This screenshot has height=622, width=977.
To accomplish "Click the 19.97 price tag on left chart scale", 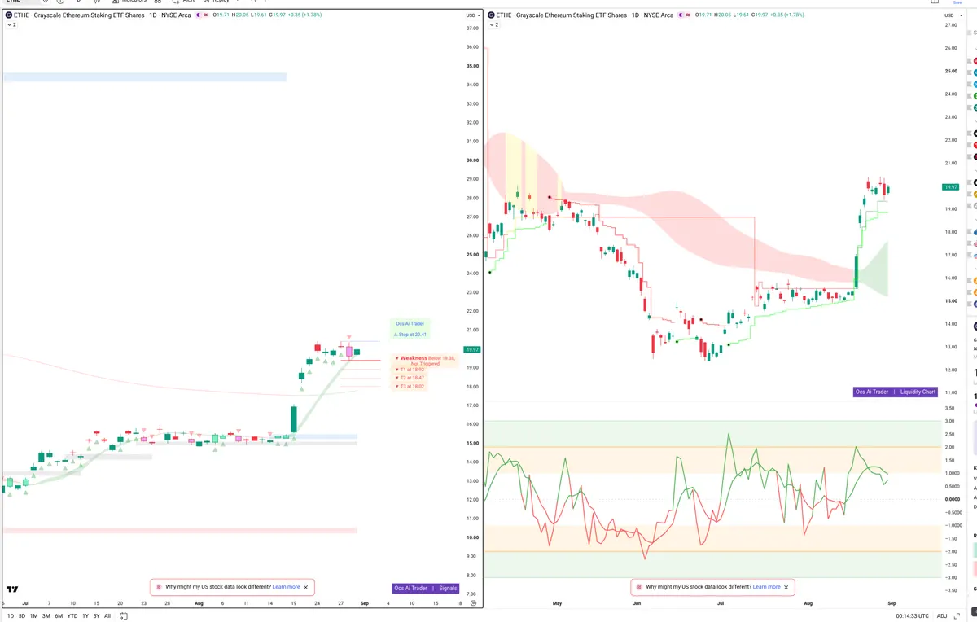I will point(471,349).
